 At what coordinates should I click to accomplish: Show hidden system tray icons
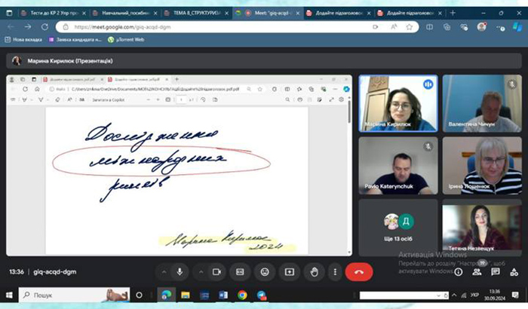454,295
